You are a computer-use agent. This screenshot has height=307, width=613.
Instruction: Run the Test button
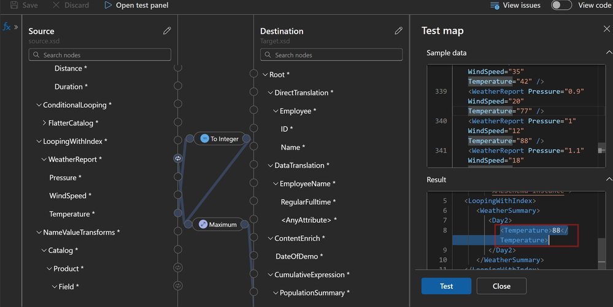[x=446, y=286]
